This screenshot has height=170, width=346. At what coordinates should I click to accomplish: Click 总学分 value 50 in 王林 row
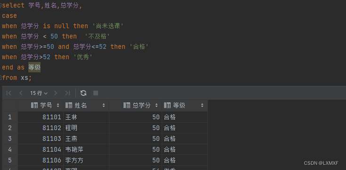pos(135,117)
